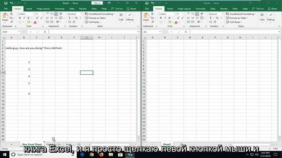Open Editing group dropdown in Book3

pyautogui.click(x=271, y=18)
